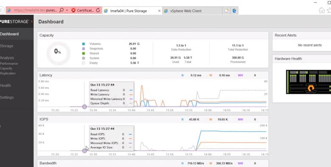Click the No recent alerts message
Viewport: 331px width, 167px height.
pos(310,45)
